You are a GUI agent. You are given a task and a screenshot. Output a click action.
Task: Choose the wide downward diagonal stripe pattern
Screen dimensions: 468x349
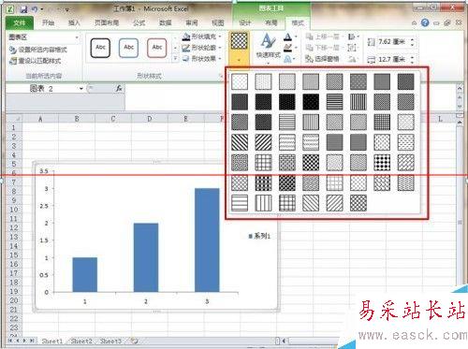tap(240, 142)
